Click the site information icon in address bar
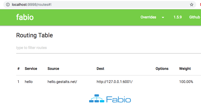Viewport: 201px width, 112px height. coord(8,5)
